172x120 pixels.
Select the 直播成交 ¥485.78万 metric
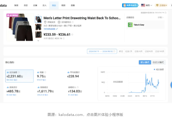13,91
